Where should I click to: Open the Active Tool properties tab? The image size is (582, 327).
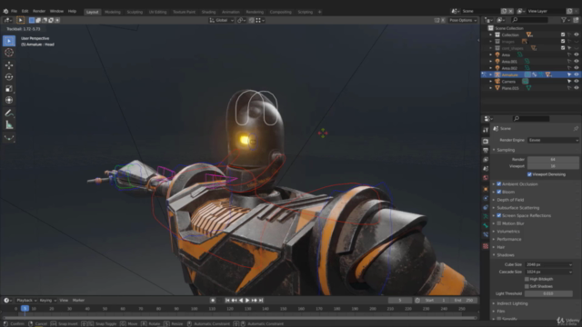tap(486, 130)
